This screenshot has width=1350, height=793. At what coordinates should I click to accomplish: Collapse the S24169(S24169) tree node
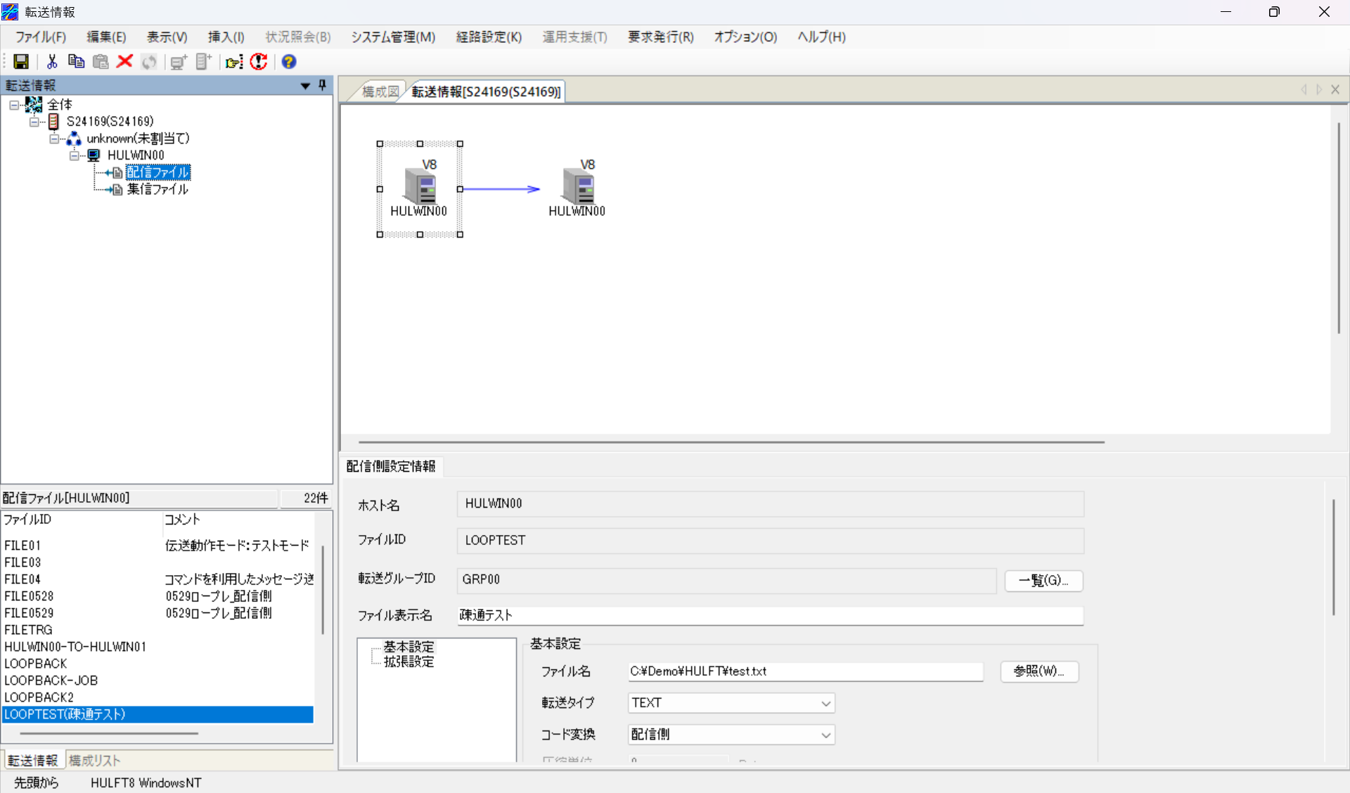coord(34,122)
